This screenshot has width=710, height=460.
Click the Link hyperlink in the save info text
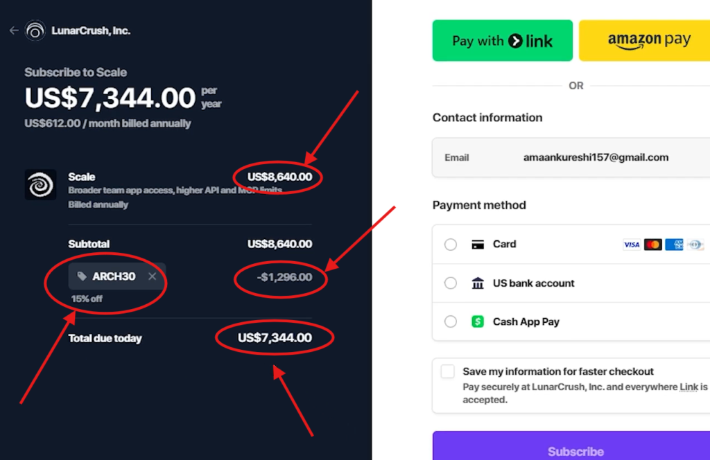[689, 387]
